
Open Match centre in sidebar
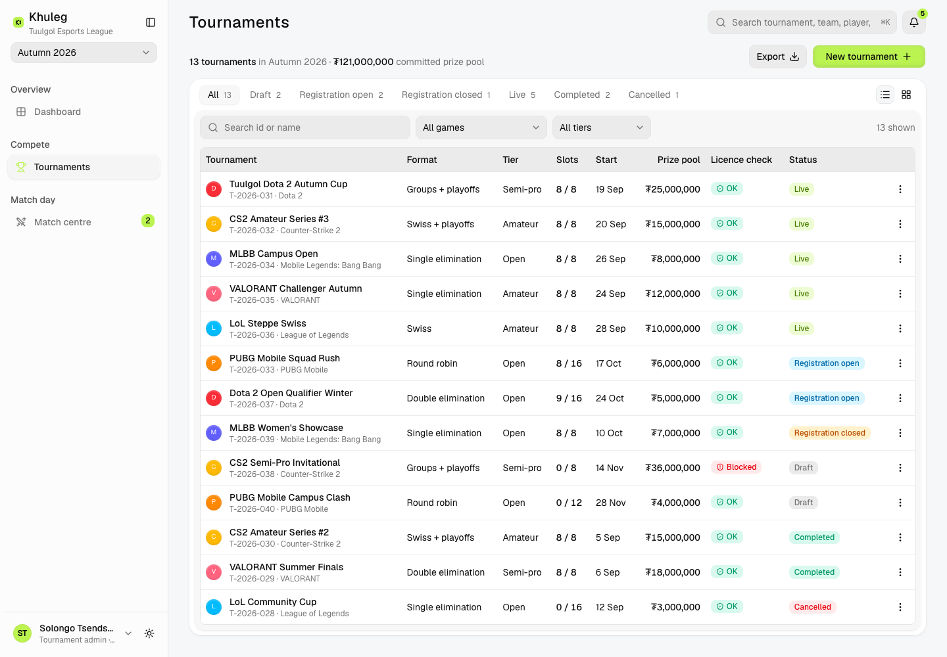coord(84,222)
